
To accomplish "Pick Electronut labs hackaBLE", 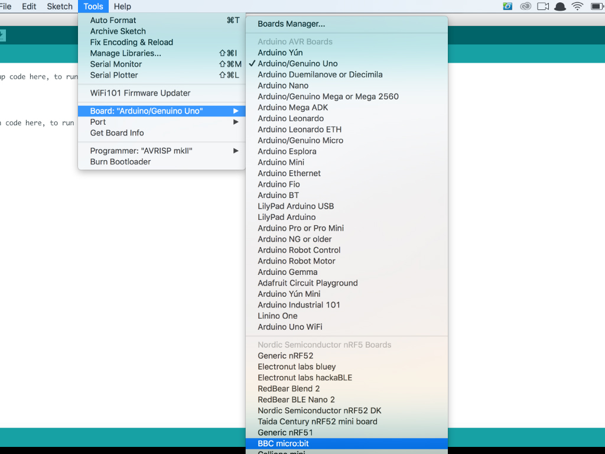I will [346, 378].
